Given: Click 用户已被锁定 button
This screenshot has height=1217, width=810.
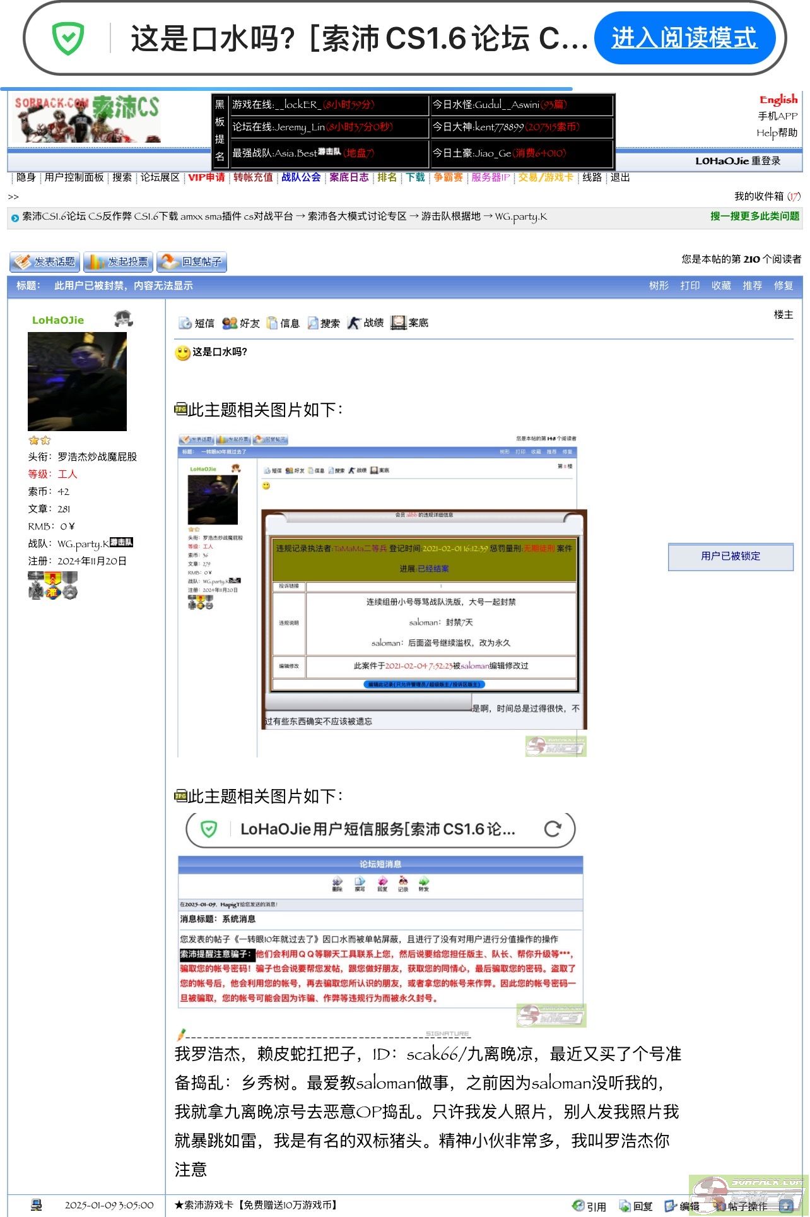Looking at the screenshot, I should (731, 557).
